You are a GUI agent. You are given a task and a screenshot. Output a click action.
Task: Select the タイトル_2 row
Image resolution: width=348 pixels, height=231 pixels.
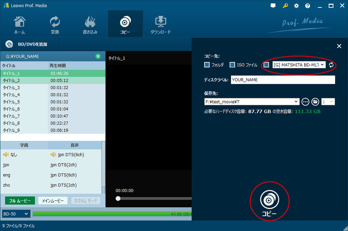[53, 80]
